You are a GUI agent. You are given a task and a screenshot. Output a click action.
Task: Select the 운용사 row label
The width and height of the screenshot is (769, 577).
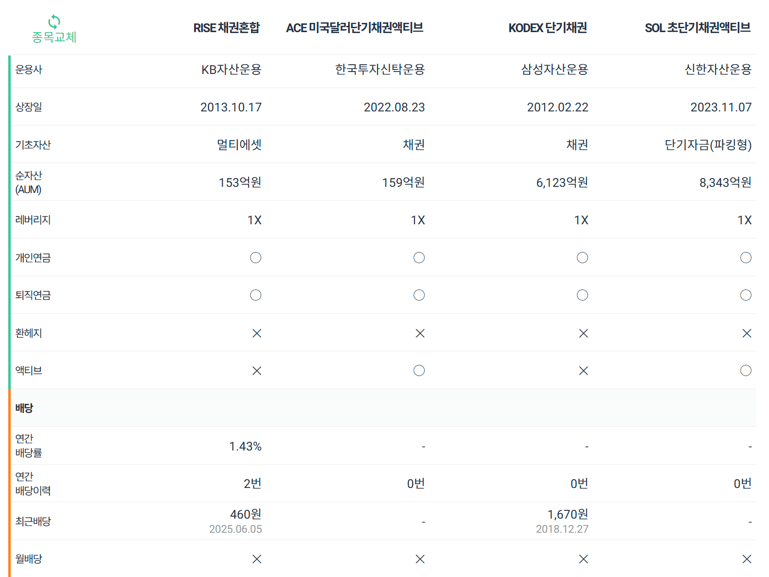tap(29, 70)
